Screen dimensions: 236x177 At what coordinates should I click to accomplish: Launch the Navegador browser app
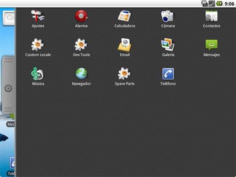coord(81,76)
